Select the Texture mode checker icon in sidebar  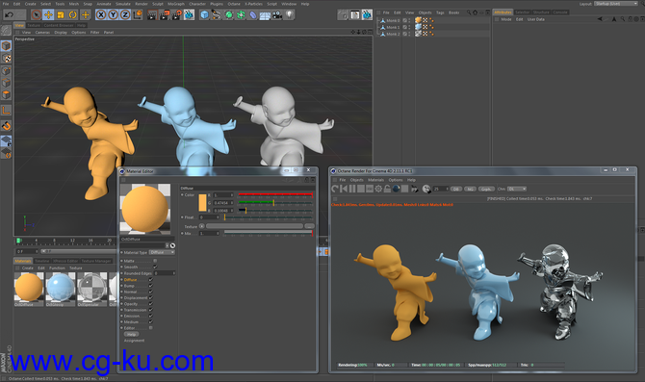click(6, 59)
